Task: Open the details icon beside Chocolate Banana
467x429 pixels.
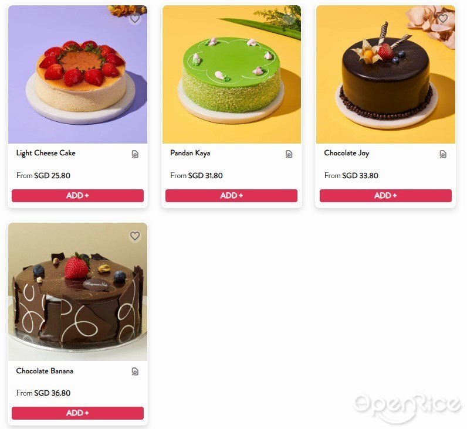Action: (x=135, y=372)
